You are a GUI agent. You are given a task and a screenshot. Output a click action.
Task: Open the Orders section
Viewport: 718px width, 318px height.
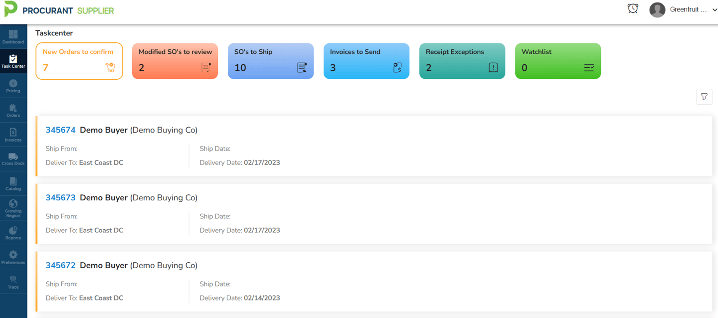click(13, 110)
